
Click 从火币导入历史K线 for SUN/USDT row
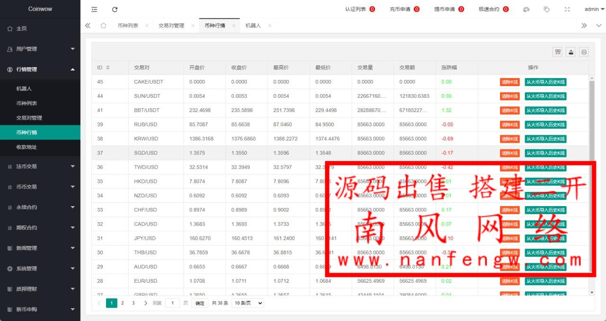click(x=545, y=96)
